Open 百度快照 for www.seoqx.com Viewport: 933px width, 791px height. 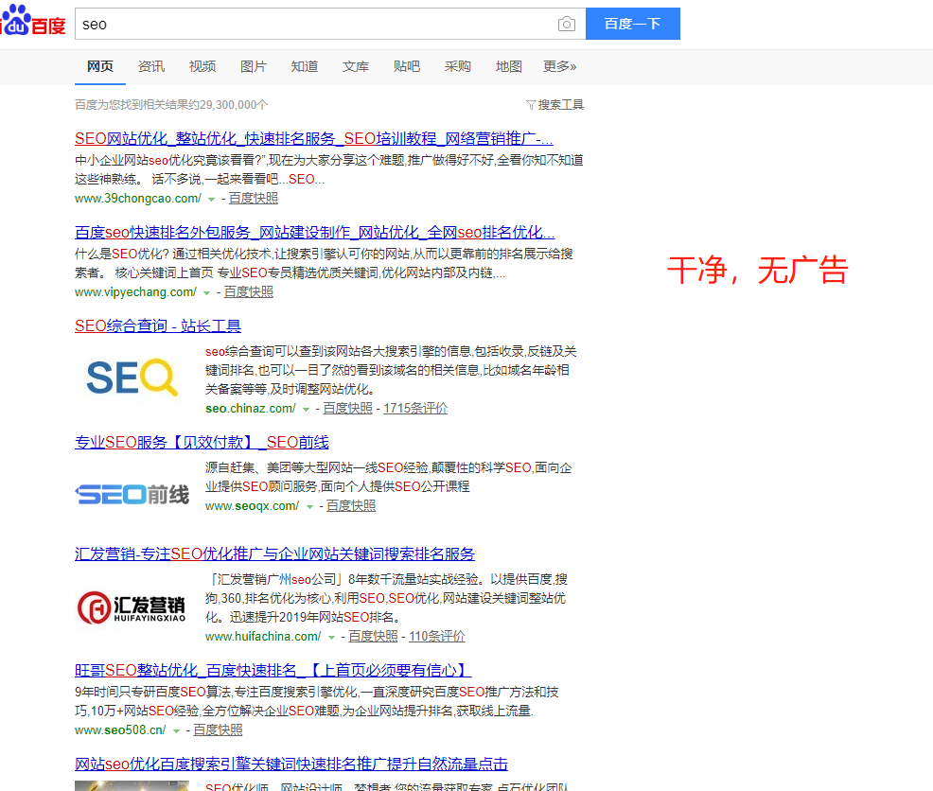351,506
